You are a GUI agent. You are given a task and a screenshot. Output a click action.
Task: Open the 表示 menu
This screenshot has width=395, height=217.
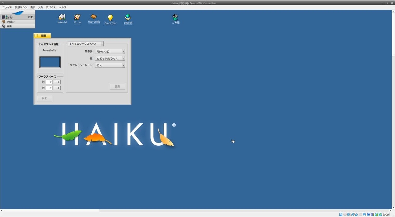33,7
